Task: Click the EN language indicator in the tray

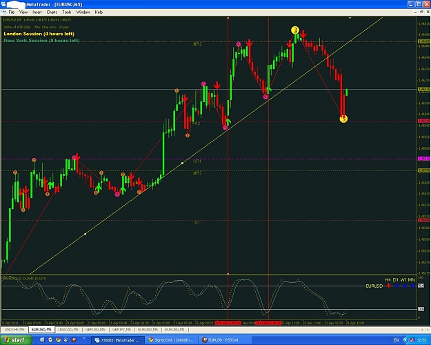Action: pyautogui.click(x=397, y=340)
